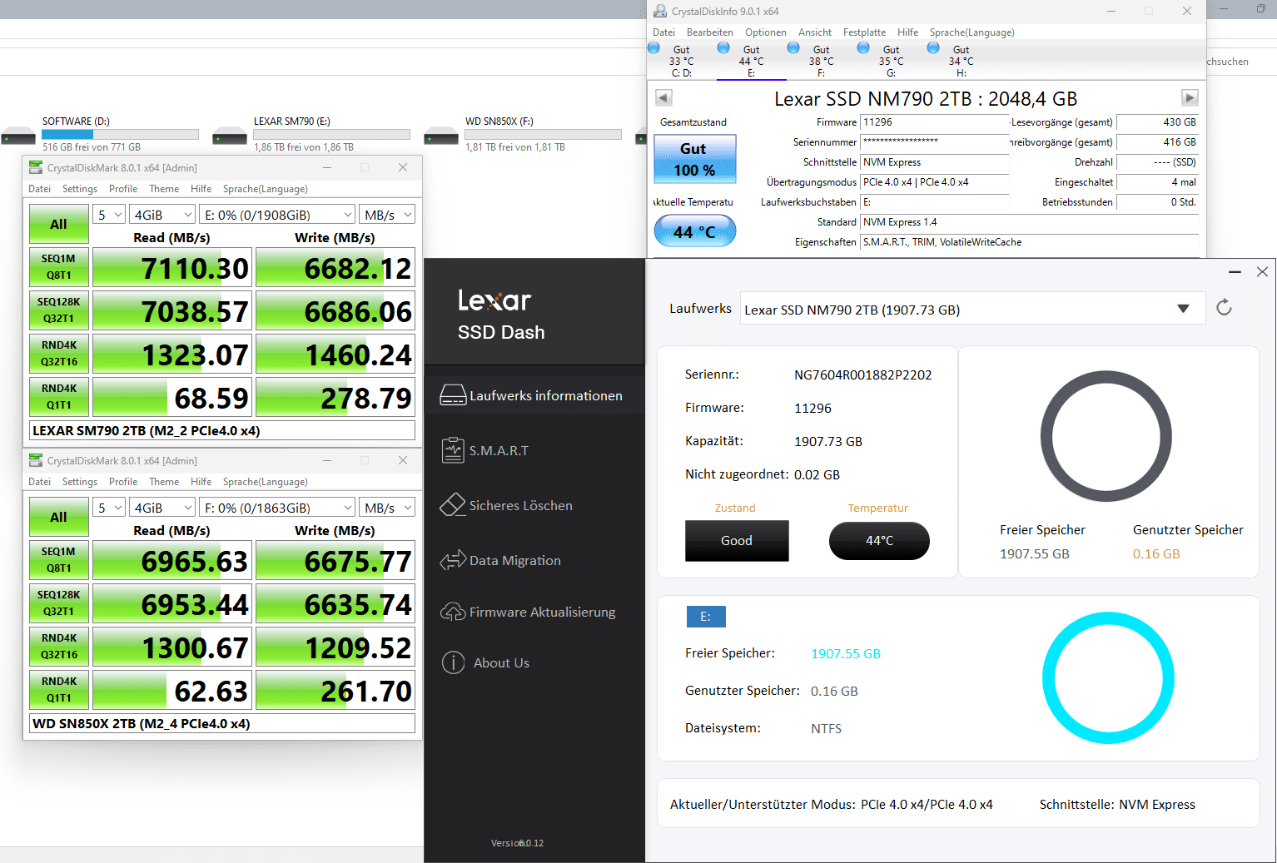This screenshot has width=1277, height=863.
Task: Click the WD SN850X (F:) drive icon
Action: click(x=441, y=136)
